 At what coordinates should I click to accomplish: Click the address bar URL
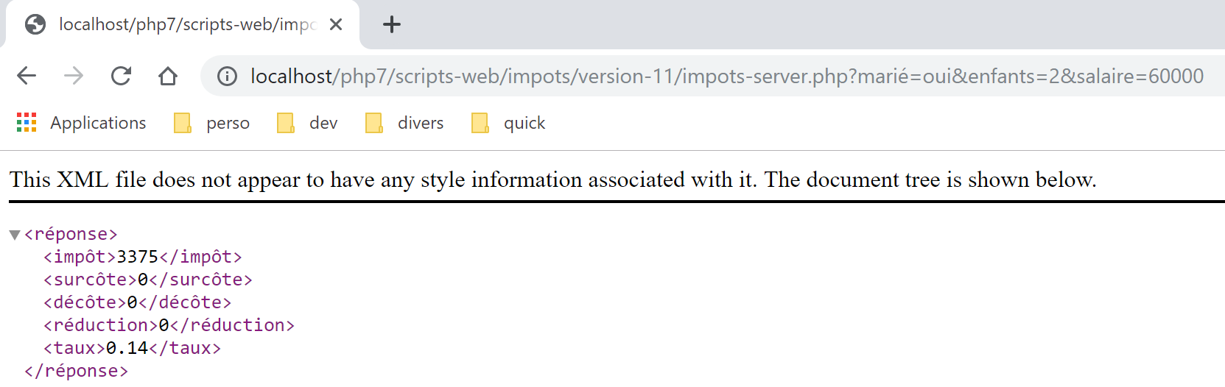[x=726, y=77]
